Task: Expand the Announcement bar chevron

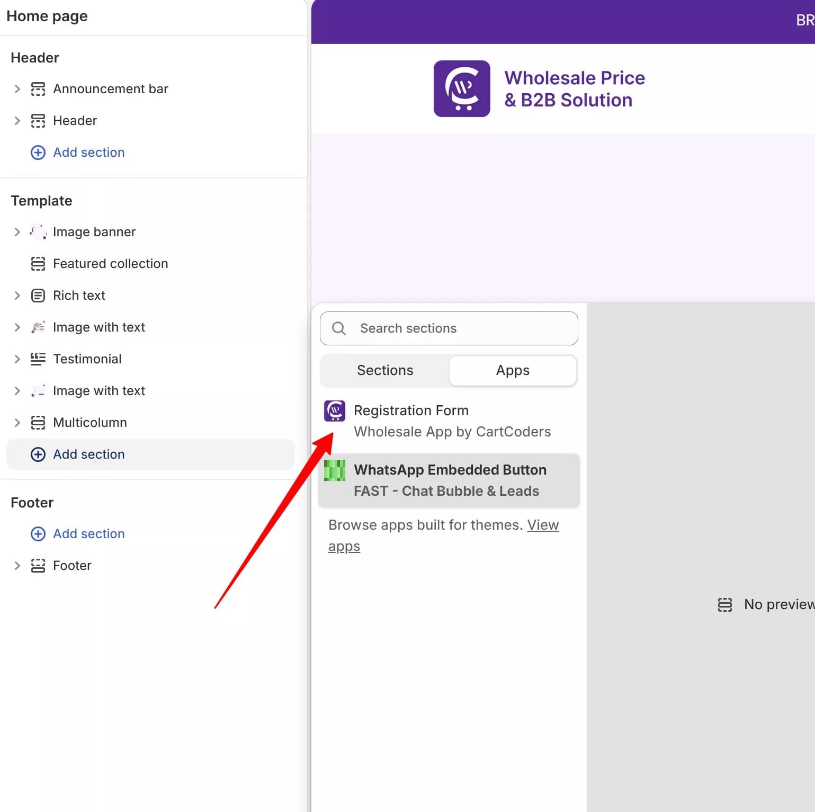Action: (x=17, y=89)
